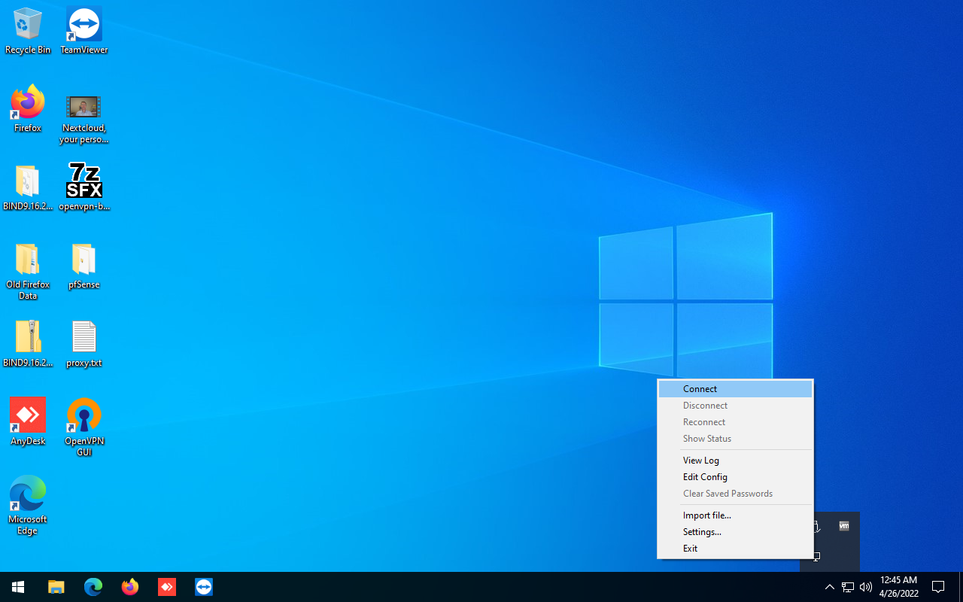The width and height of the screenshot is (963, 602).
Task: Click Import file... menu entry
Action: [706, 515]
